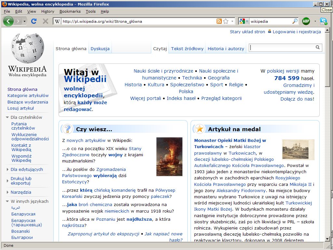This screenshot has width=333, height=250.
Task: Click Losuj artykuł sidebar link
Action: [20, 108]
